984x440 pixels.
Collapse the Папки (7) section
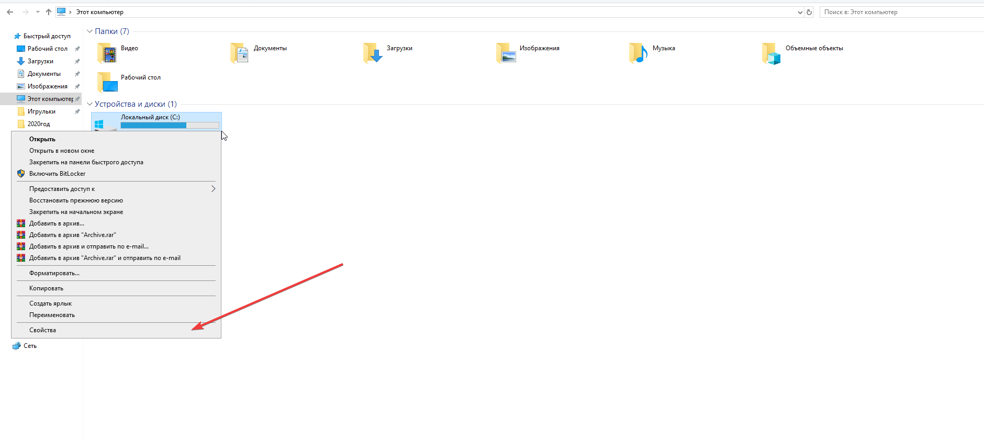(x=90, y=31)
